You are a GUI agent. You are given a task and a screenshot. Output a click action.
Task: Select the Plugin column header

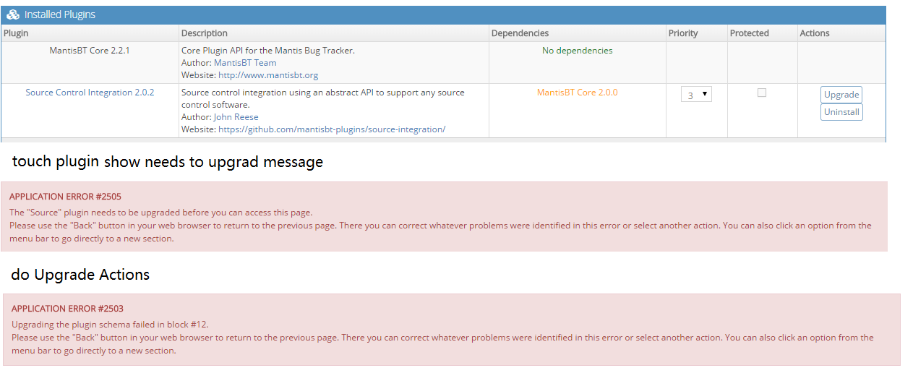click(16, 33)
